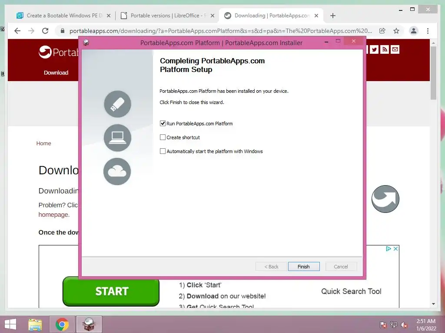Click the webpage vertical scrollbar thumb
The width and height of the screenshot is (445, 333).
point(433,73)
